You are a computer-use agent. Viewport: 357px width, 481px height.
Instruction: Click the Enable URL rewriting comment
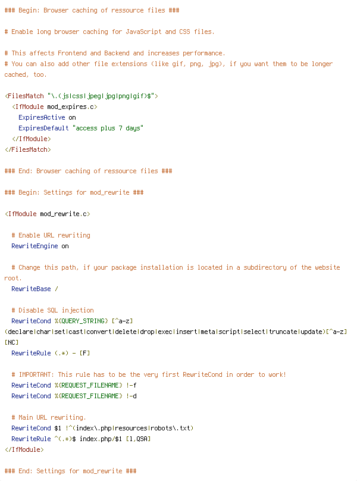point(51,235)
